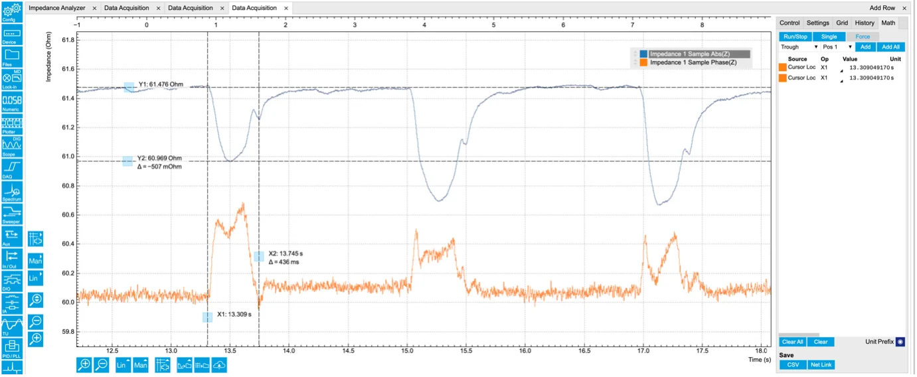Close the Impedance Analyzer tab
This screenshot has height=377, width=917.
pyautogui.click(x=94, y=8)
